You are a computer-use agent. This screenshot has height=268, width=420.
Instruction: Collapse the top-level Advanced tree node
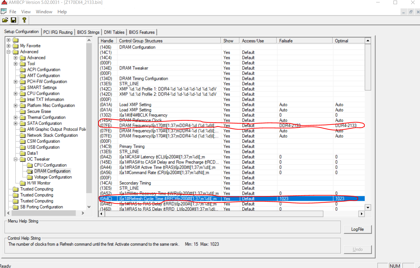point(9,52)
